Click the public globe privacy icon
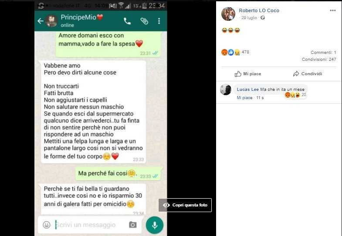The height and width of the screenshot is (236, 342). [263, 18]
